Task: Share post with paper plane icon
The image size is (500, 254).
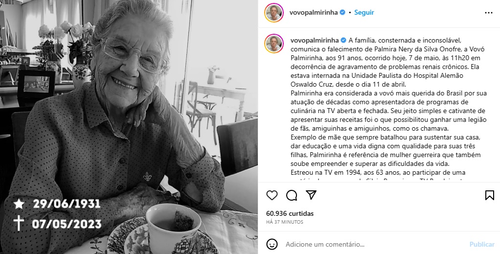Action: pyautogui.click(x=311, y=195)
